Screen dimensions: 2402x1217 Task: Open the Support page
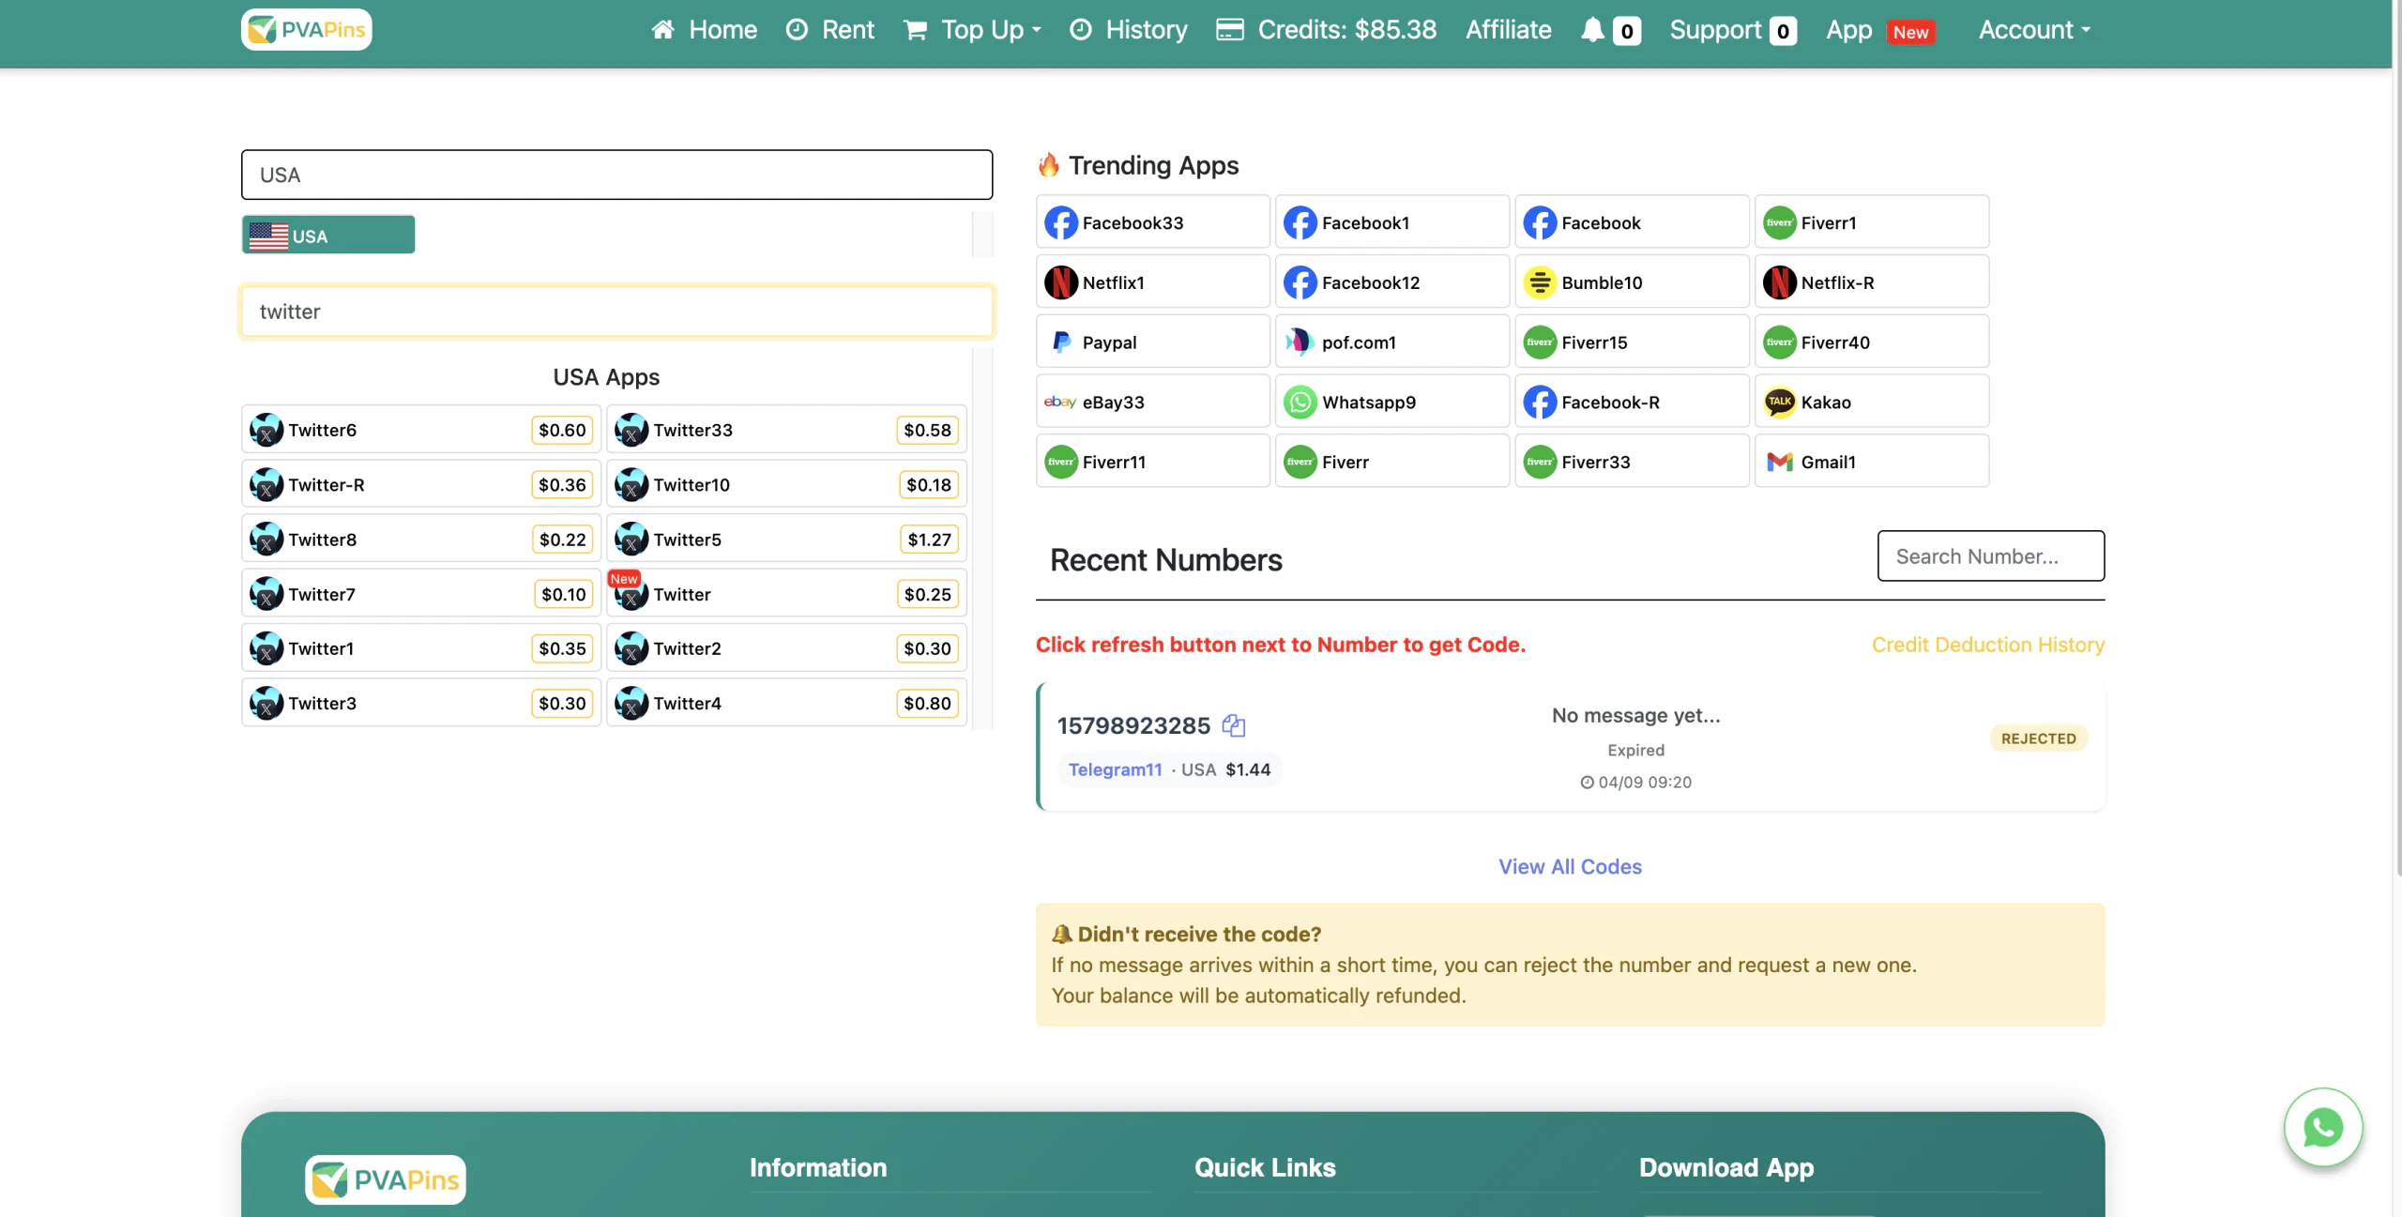pyautogui.click(x=1732, y=30)
